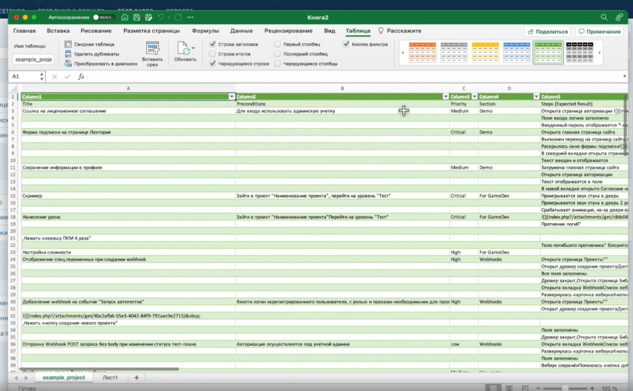Open the Home icon in title bar
This screenshot has height=391, width=633.
coord(125,17)
